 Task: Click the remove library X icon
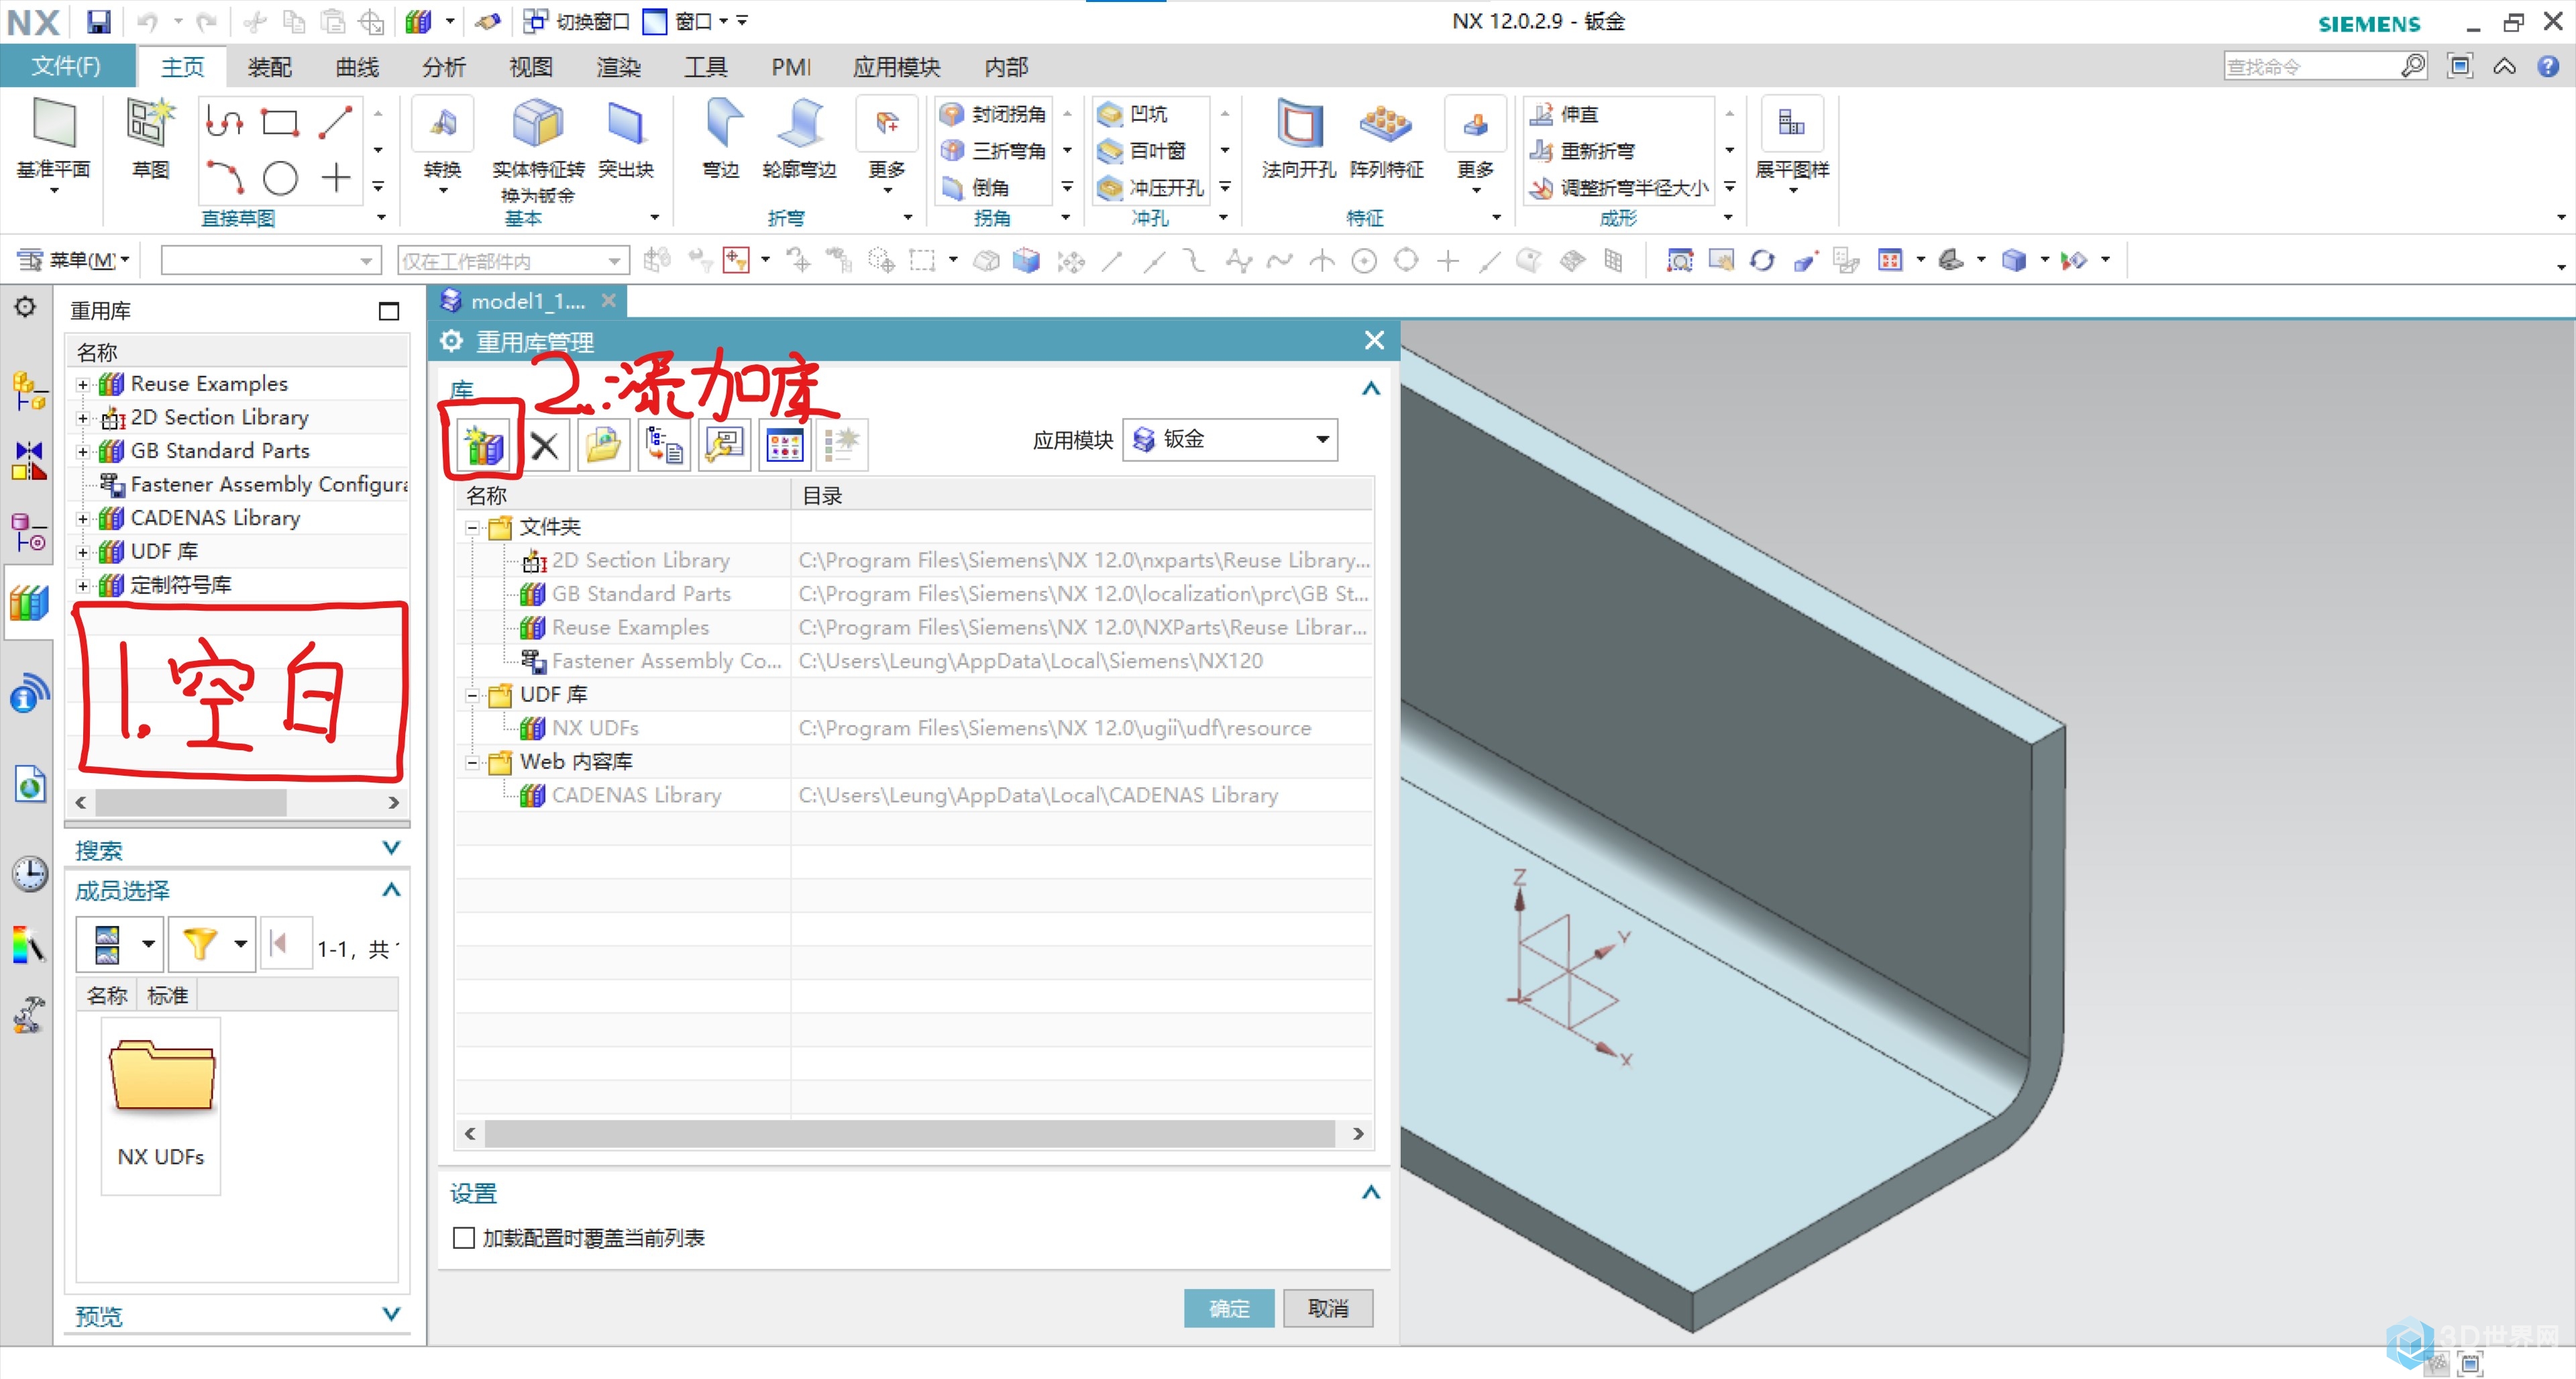coord(544,445)
